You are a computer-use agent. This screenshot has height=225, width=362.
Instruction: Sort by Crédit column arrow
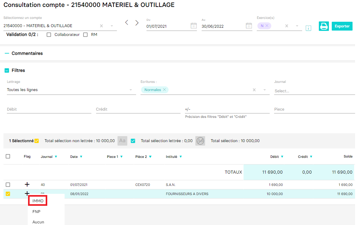click(311, 157)
